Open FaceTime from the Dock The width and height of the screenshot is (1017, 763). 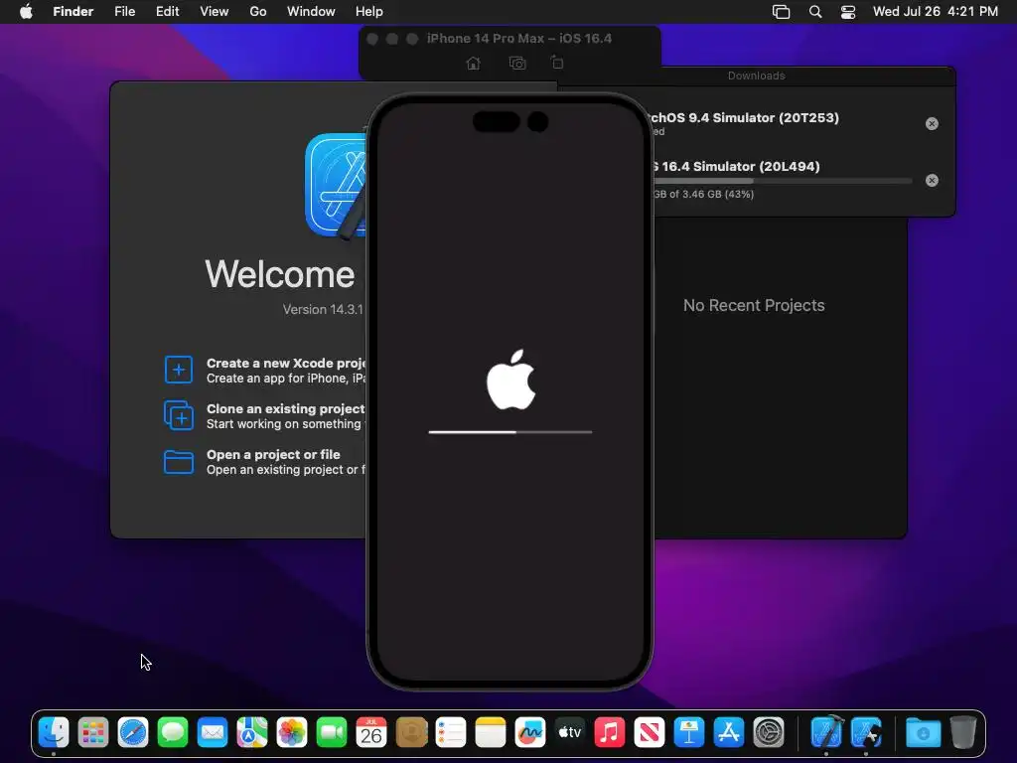(332, 733)
